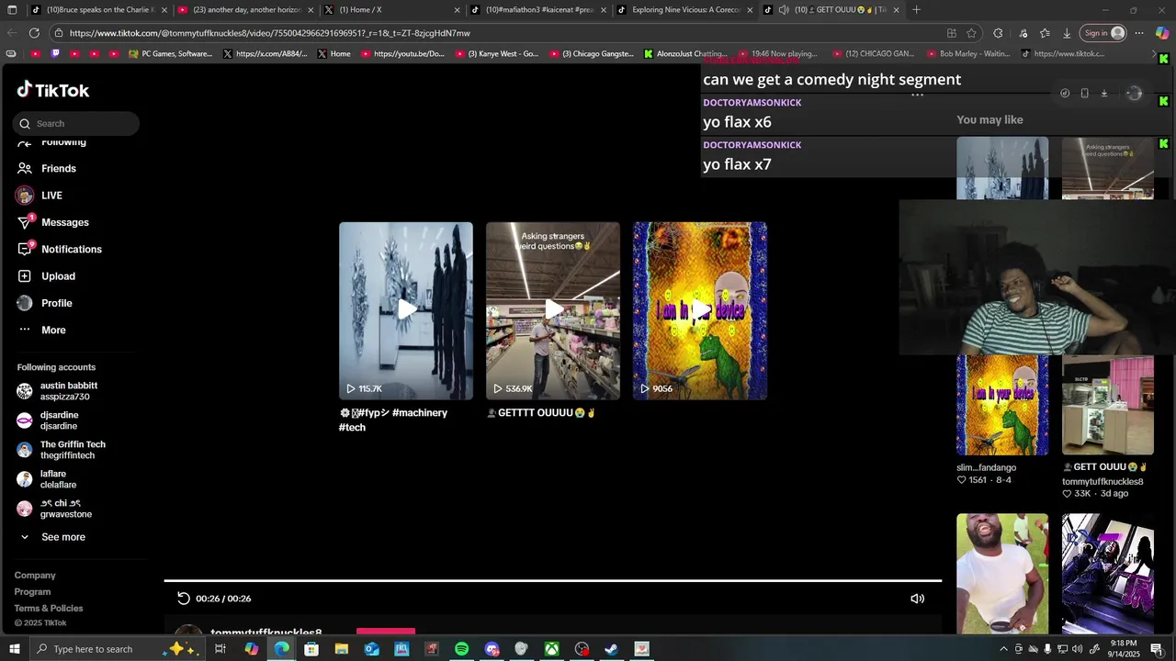Screen dimensions: 1176x661
Task: Click the browser back arrow
Action: 12,33
